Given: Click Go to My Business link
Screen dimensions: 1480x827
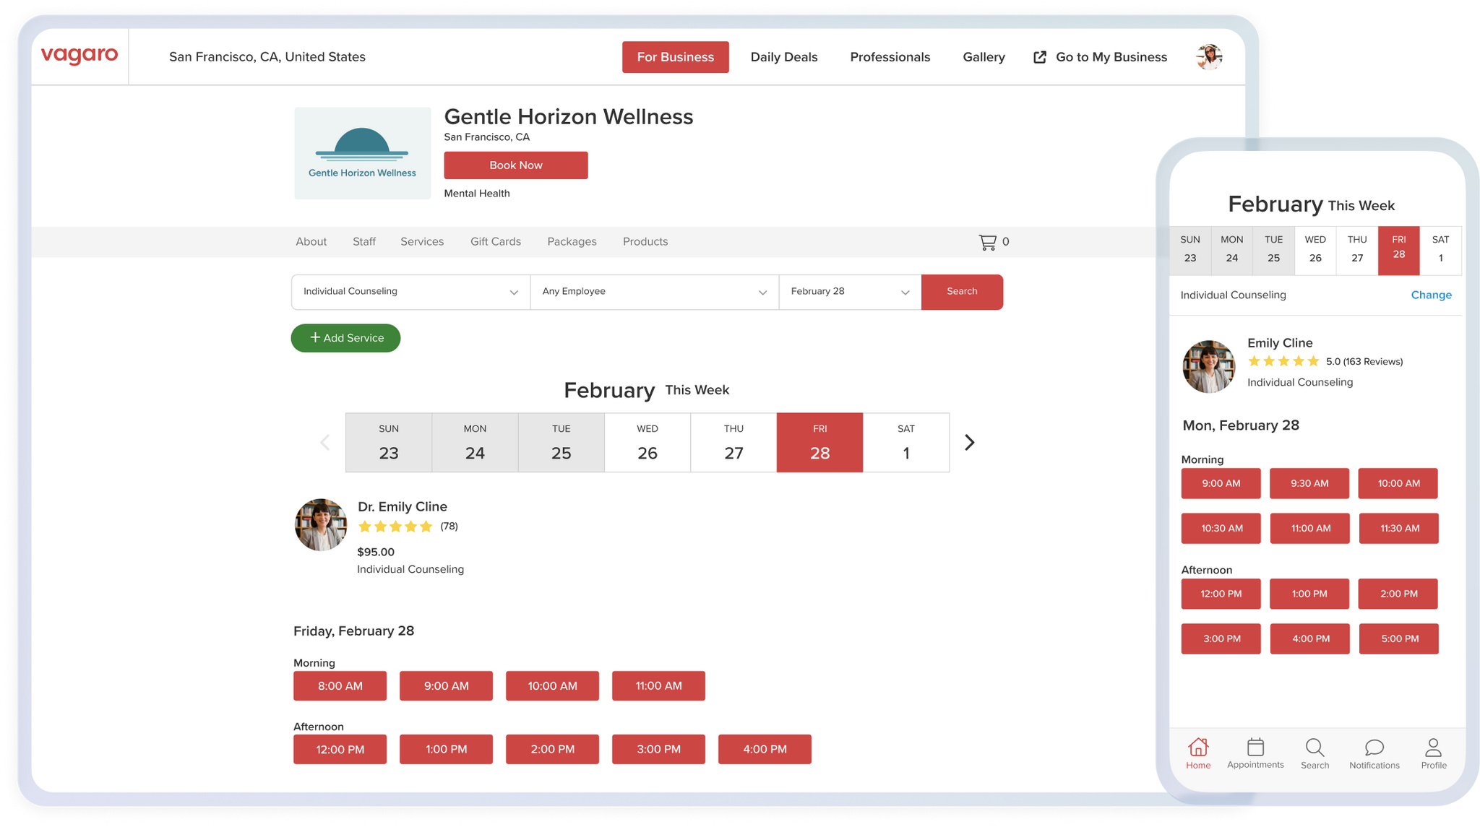Looking at the screenshot, I should pos(1101,57).
